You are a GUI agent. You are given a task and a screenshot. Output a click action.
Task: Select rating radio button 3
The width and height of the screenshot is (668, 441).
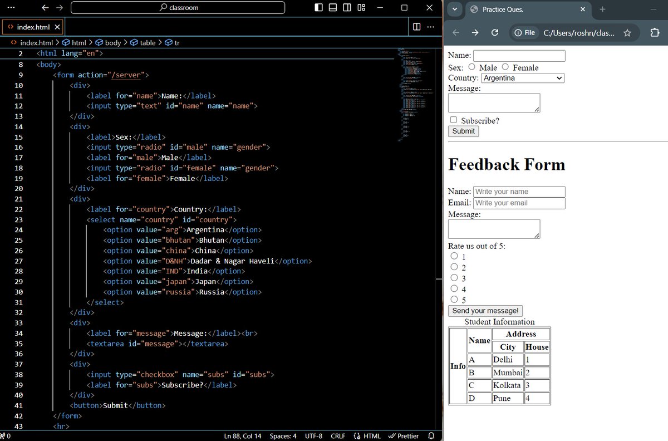tap(454, 277)
